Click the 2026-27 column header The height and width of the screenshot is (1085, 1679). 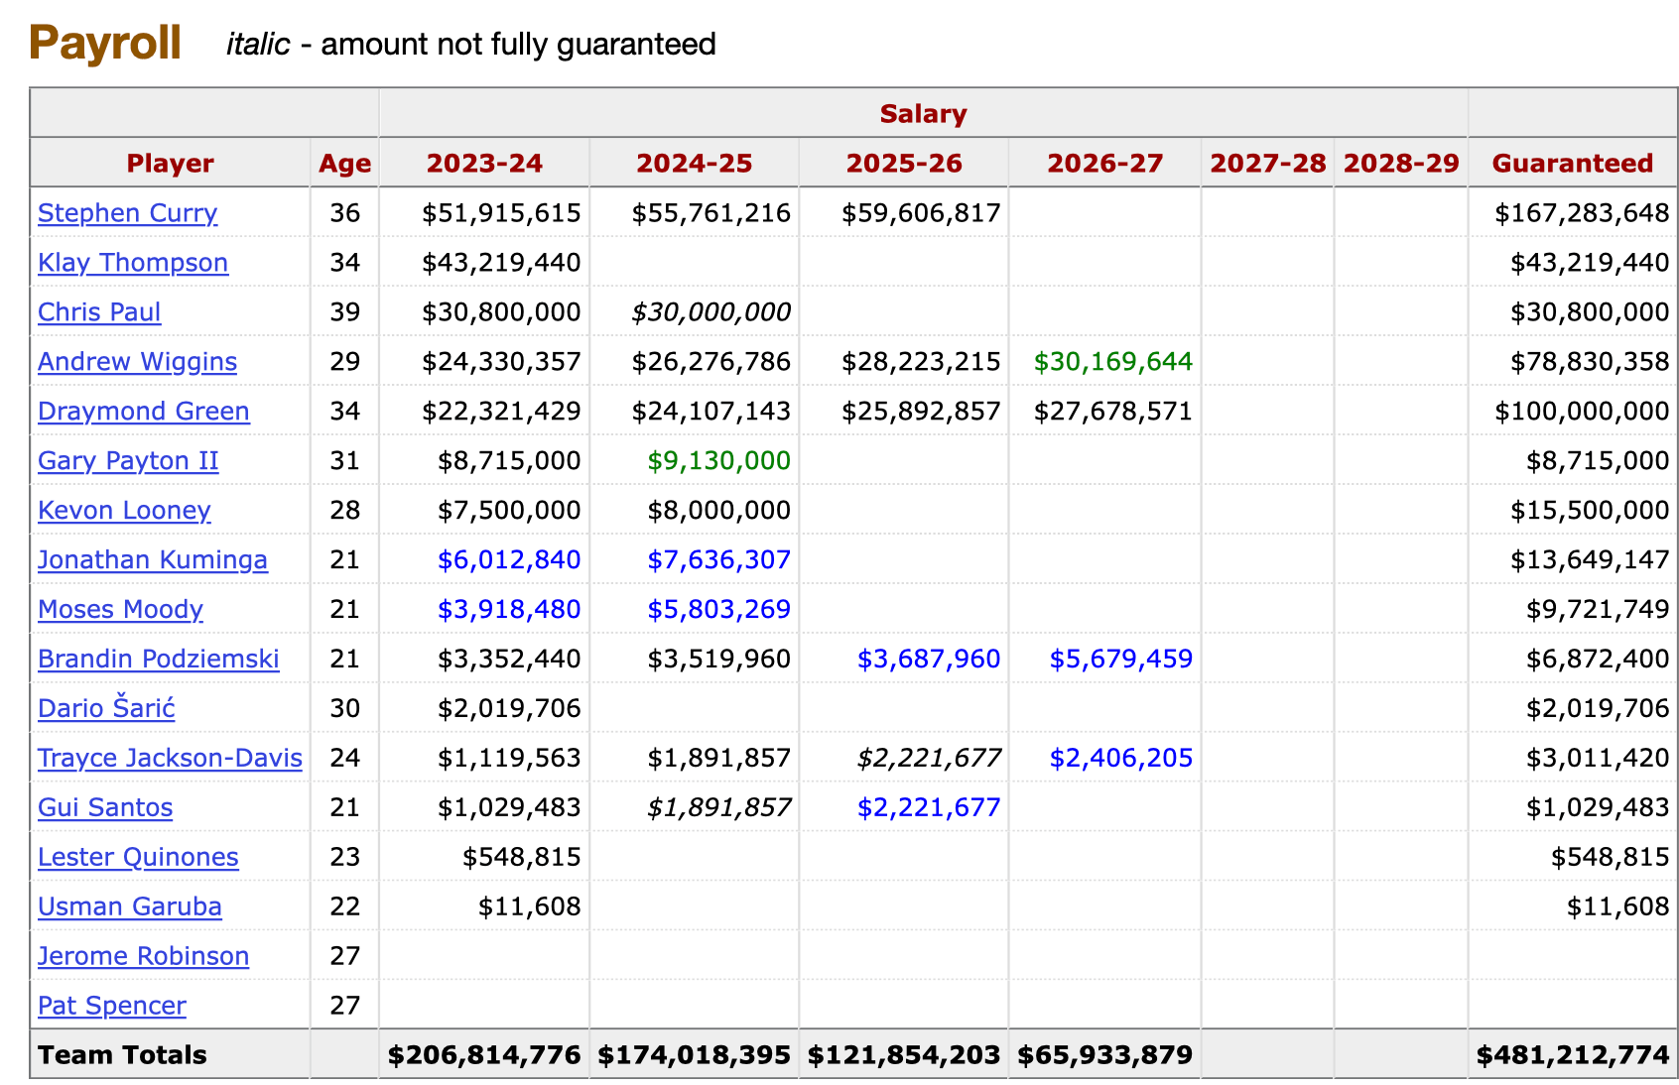[x=1104, y=164]
